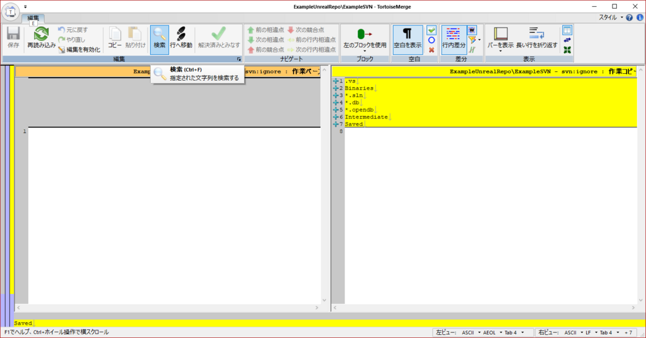Click right pane horizontal scrollbar right arrow

633,308
